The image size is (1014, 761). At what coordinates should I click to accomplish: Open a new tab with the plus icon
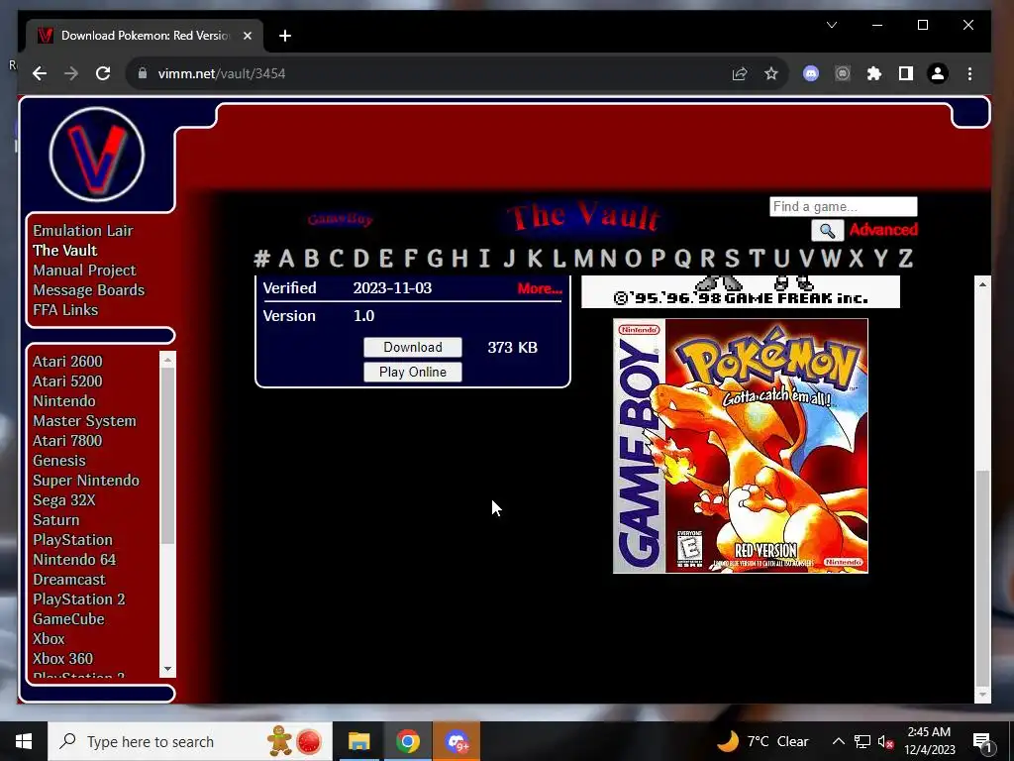click(x=285, y=36)
